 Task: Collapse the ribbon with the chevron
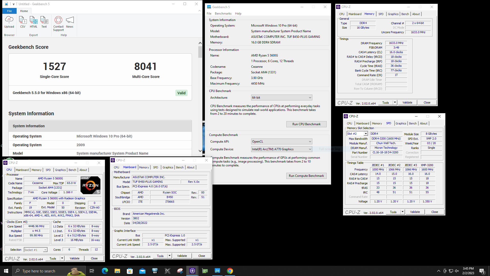click(x=200, y=11)
